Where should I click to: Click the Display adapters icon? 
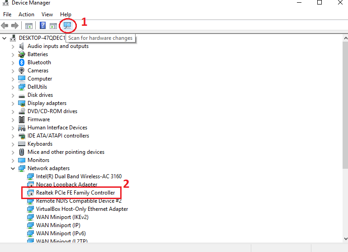coord(22,103)
